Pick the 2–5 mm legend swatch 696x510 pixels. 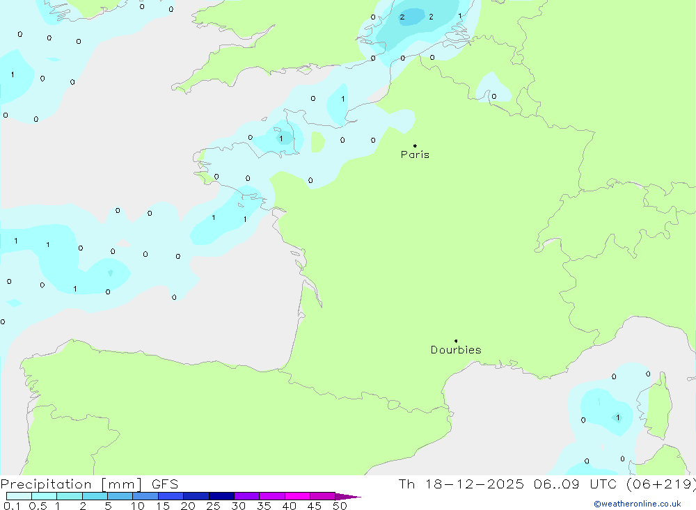(95, 496)
